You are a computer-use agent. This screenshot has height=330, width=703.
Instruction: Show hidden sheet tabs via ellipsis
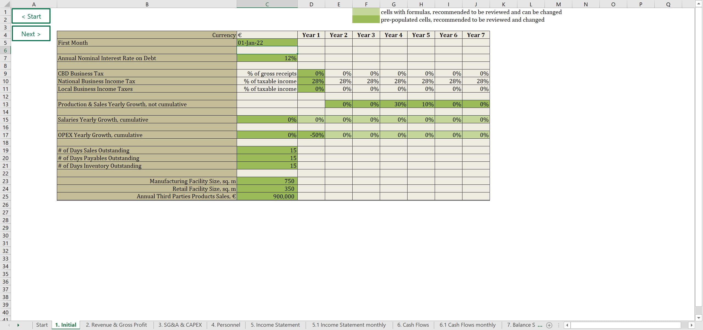pos(540,325)
